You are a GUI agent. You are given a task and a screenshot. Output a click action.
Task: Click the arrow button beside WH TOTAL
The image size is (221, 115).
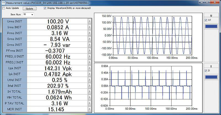click(90, 97)
